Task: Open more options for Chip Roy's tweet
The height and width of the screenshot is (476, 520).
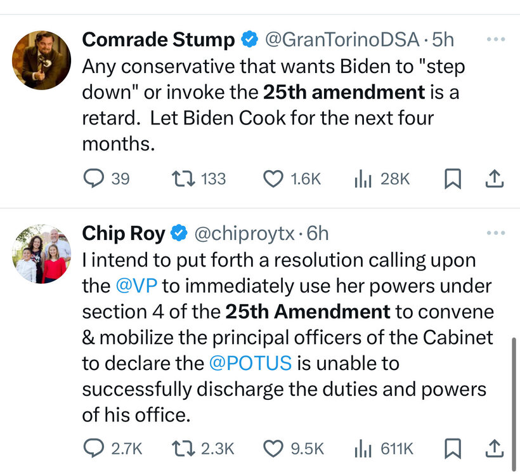Action: [494, 234]
